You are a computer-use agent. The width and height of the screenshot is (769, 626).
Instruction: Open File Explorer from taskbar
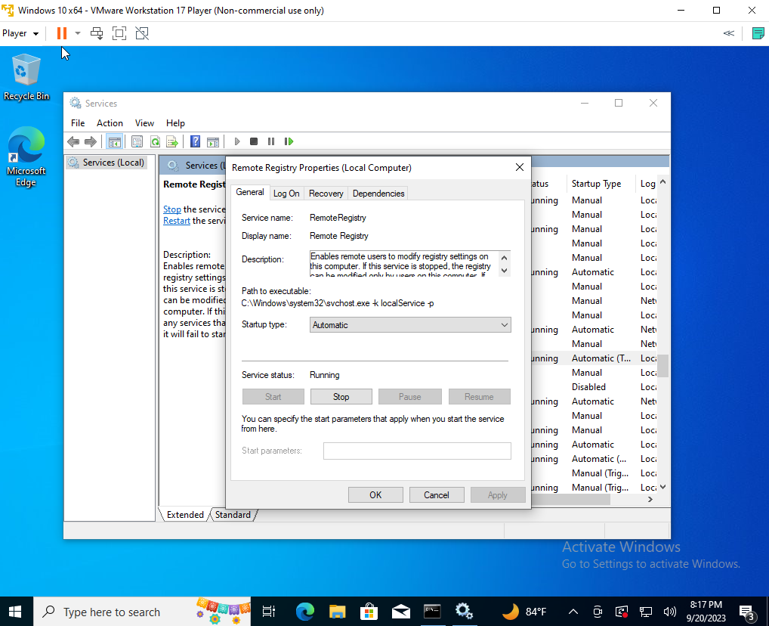(x=338, y=612)
